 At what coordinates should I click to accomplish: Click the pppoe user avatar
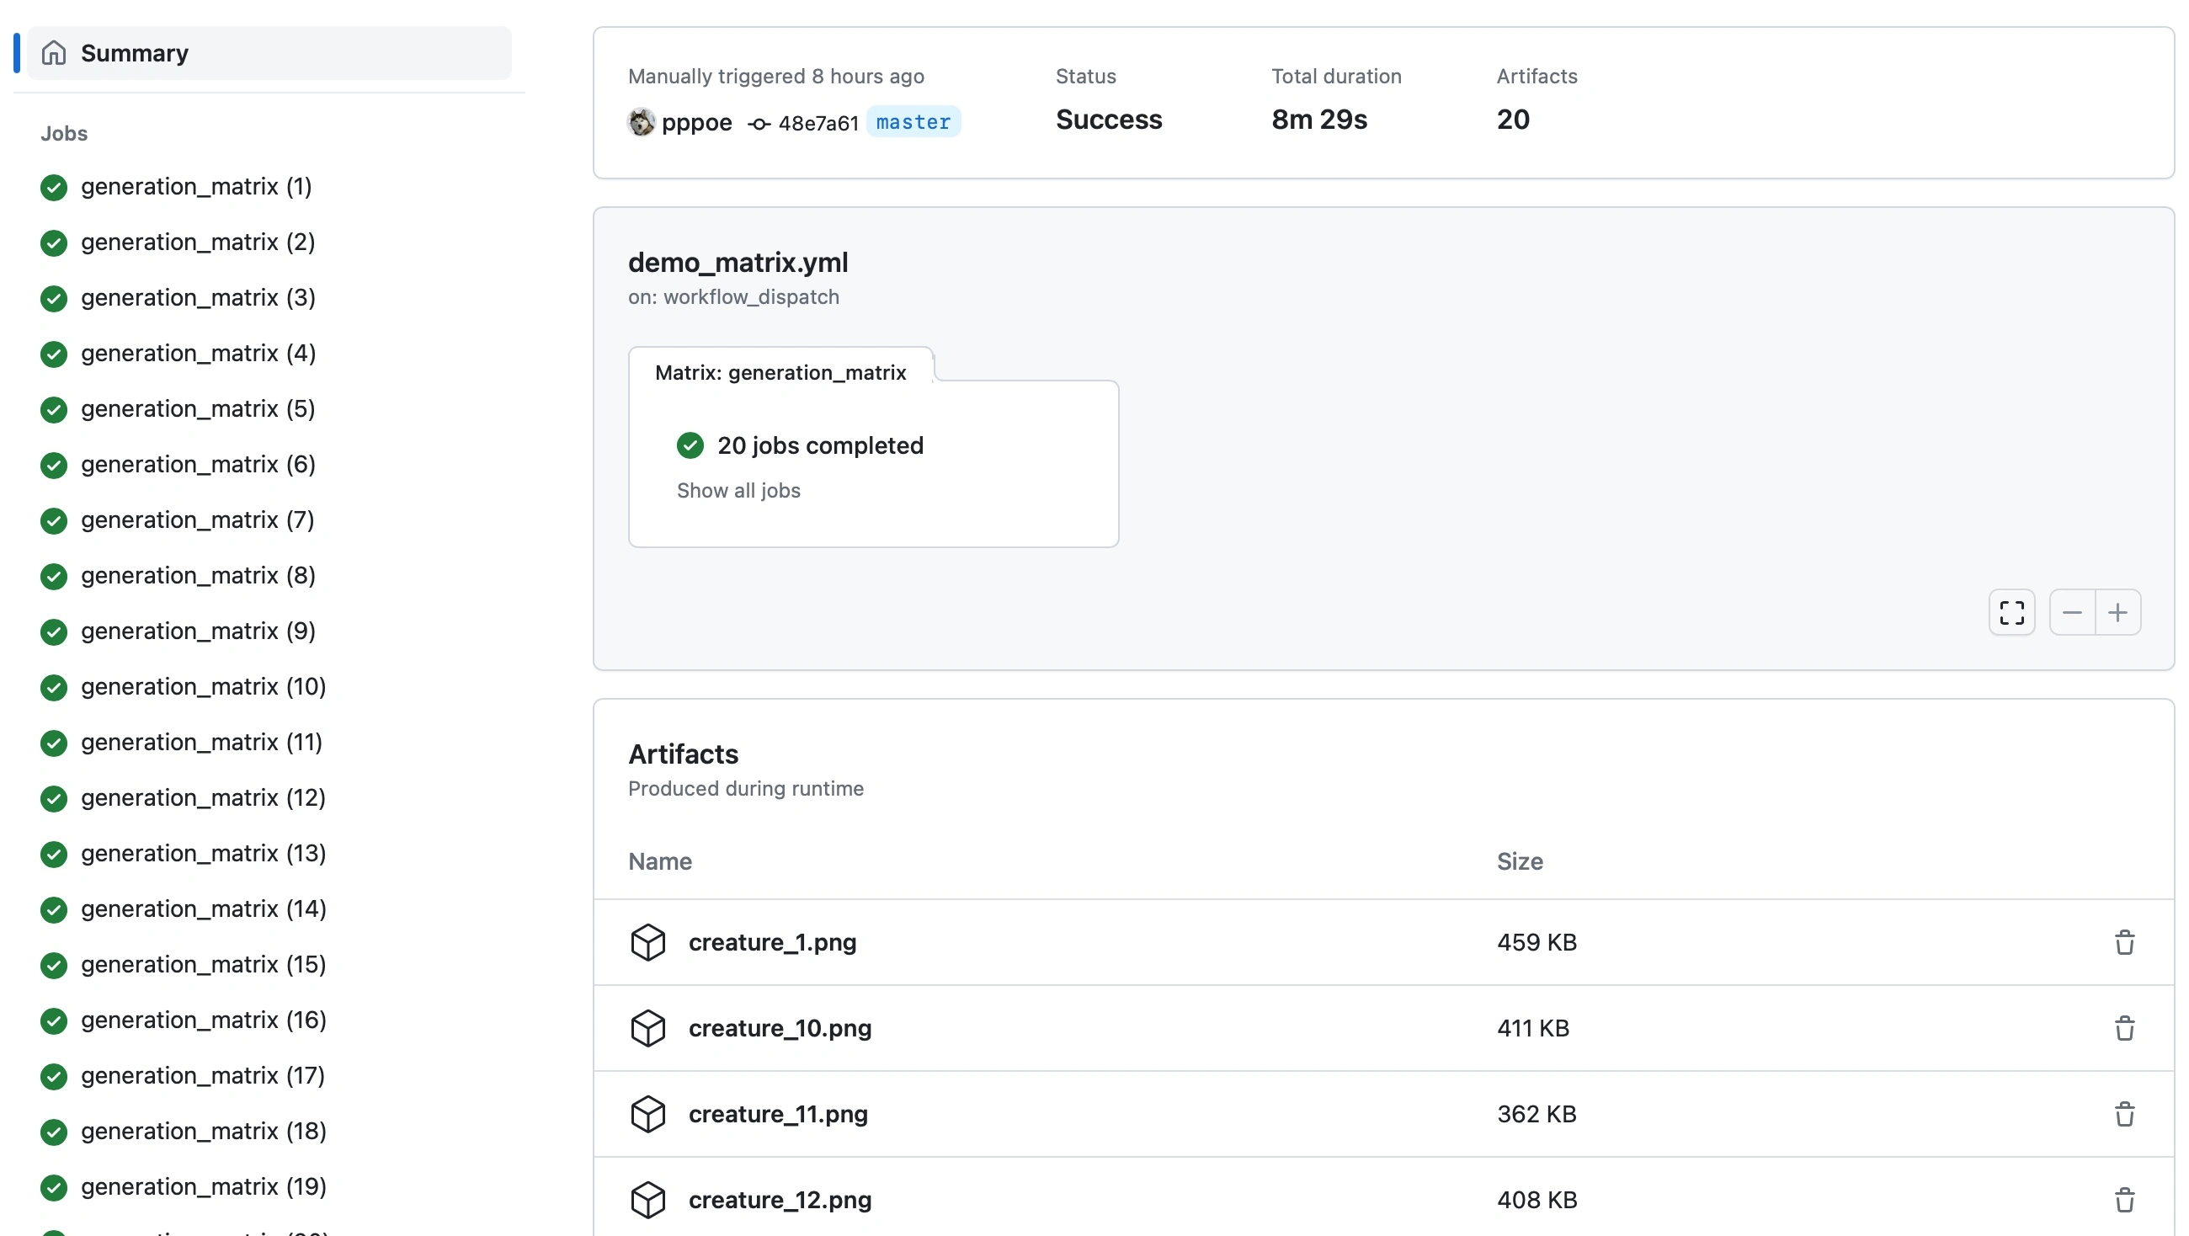point(641,122)
